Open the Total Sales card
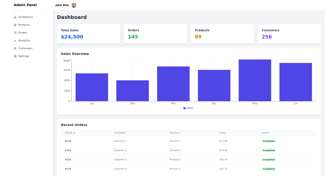Viewport: 336px width, 176px height. (88, 34)
